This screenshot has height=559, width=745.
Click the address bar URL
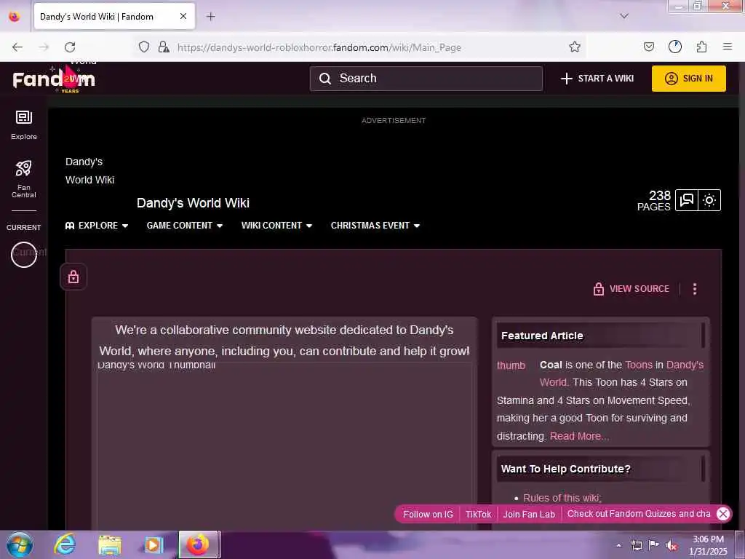point(319,47)
